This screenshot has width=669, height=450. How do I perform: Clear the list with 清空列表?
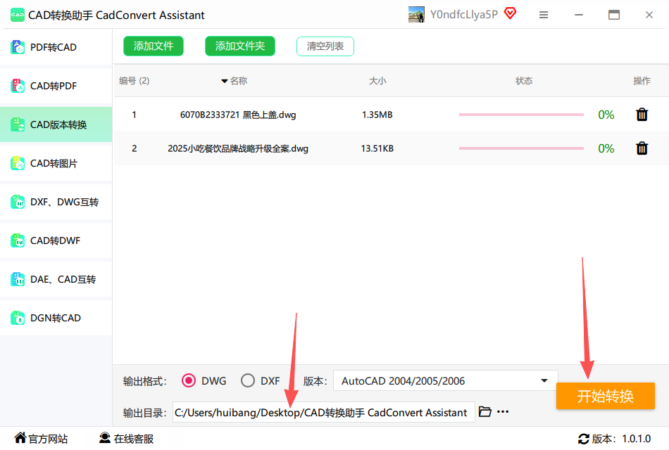point(325,46)
